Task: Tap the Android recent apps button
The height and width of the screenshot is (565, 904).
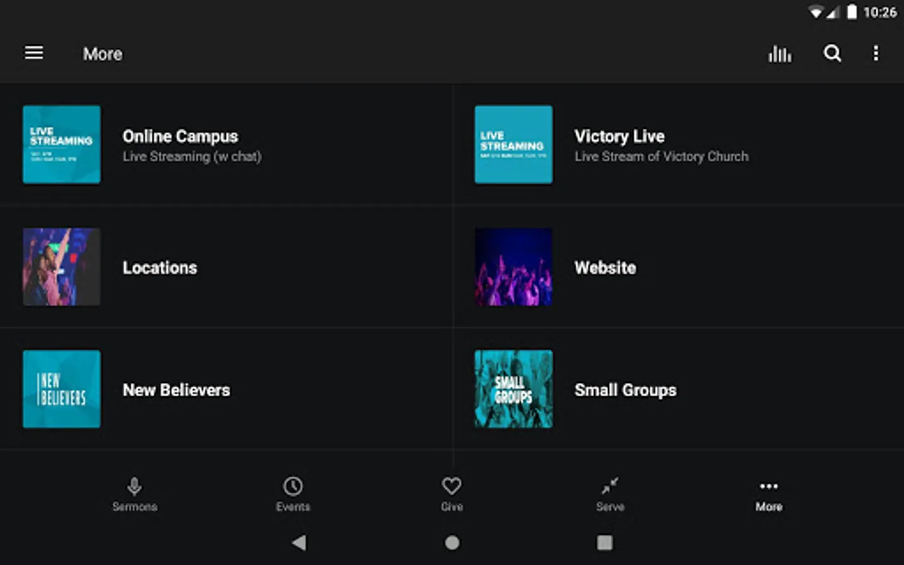Action: click(605, 542)
